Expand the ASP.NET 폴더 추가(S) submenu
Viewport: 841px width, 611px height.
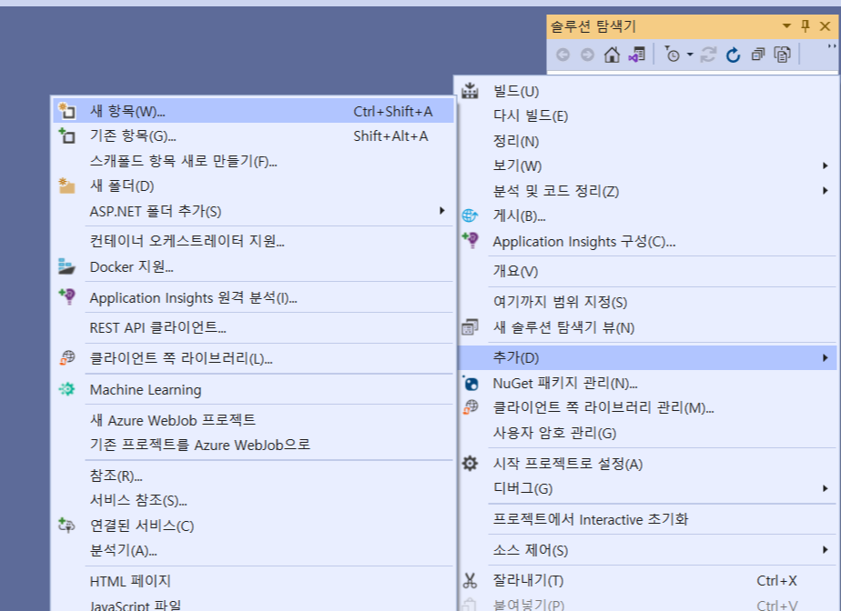253,211
